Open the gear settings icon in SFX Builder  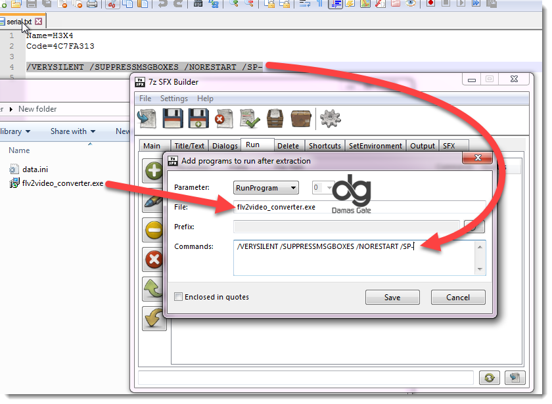330,118
